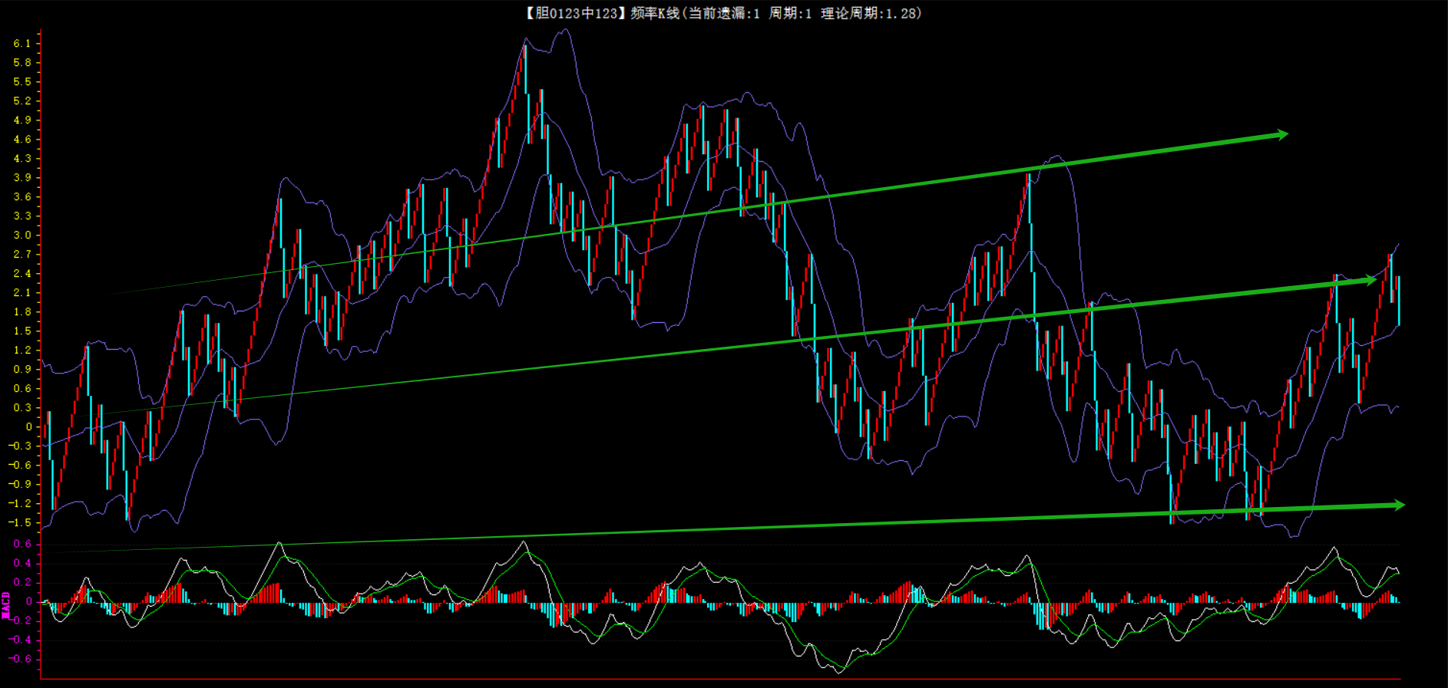1448x688 pixels.
Task: Click the magenta -0.4 MACD axis label
Action: [20, 640]
